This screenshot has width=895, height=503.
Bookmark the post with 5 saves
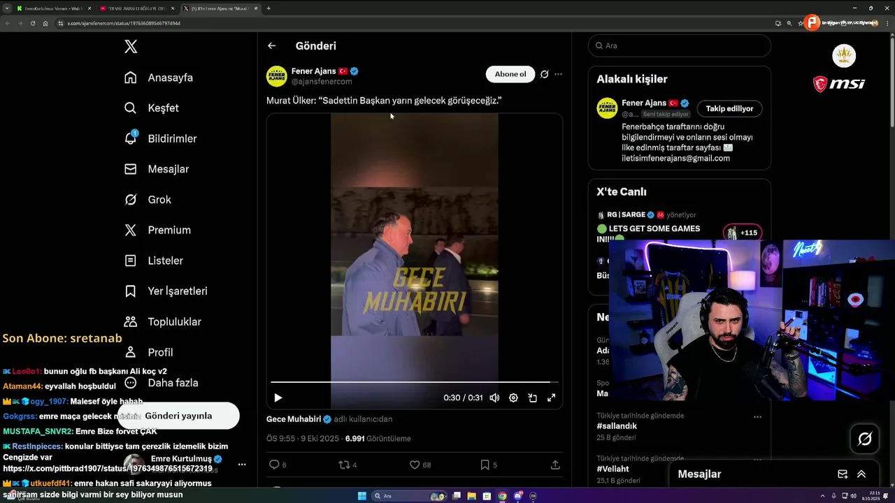489,465
